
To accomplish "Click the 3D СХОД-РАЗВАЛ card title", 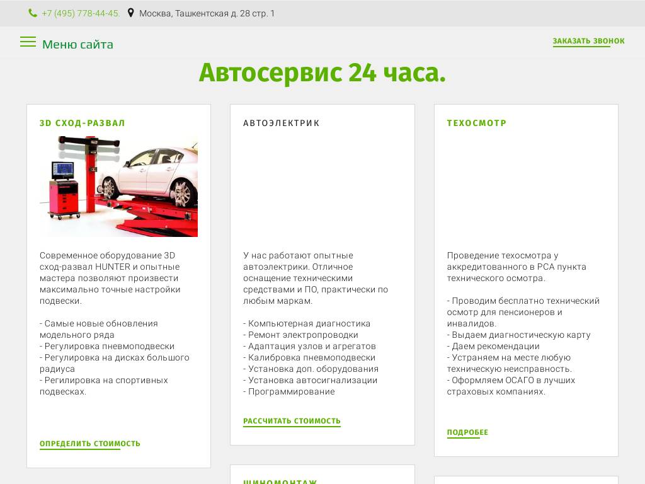I will pyautogui.click(x=83, y=124).
